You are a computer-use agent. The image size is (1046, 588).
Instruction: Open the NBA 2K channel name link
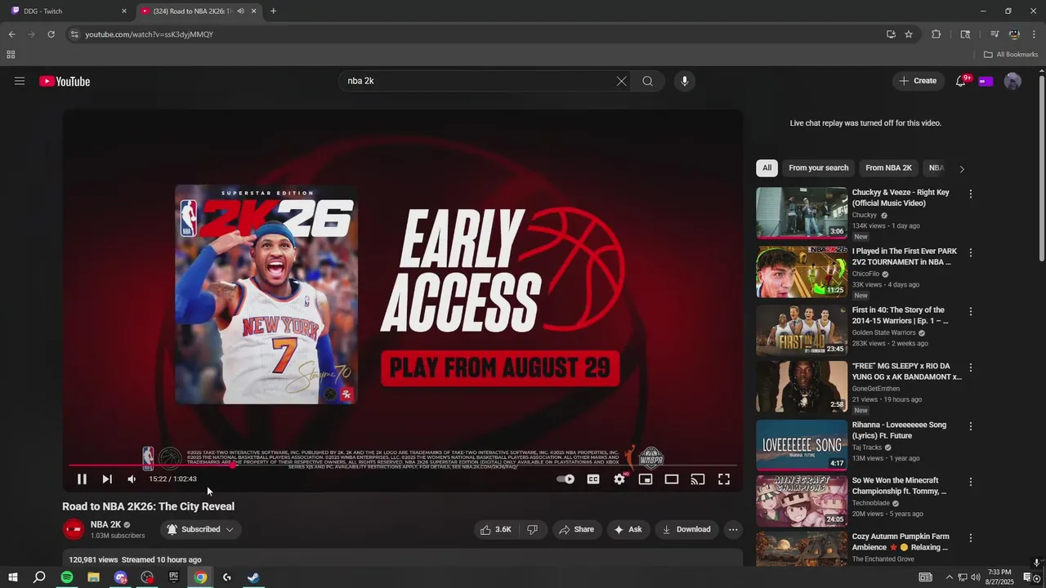(x=105, y=524)
